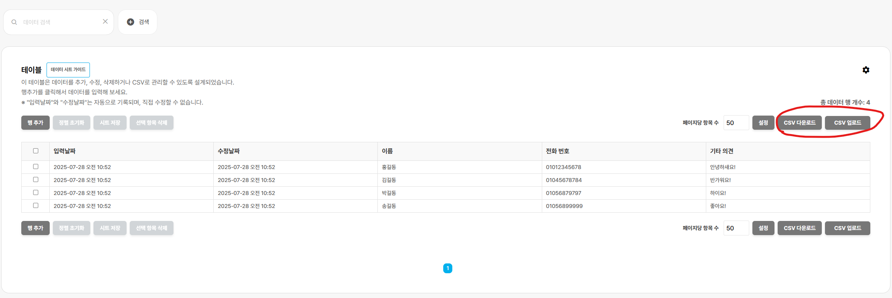Click top CSV 업로드 button
This screenshot has height=298, width=892.
point(847,123)
